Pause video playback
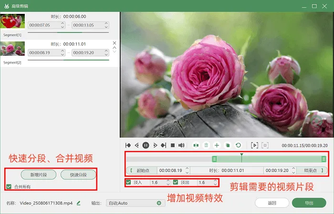The width and height of the screenshot is (334, 214). (x=146, y=145)
